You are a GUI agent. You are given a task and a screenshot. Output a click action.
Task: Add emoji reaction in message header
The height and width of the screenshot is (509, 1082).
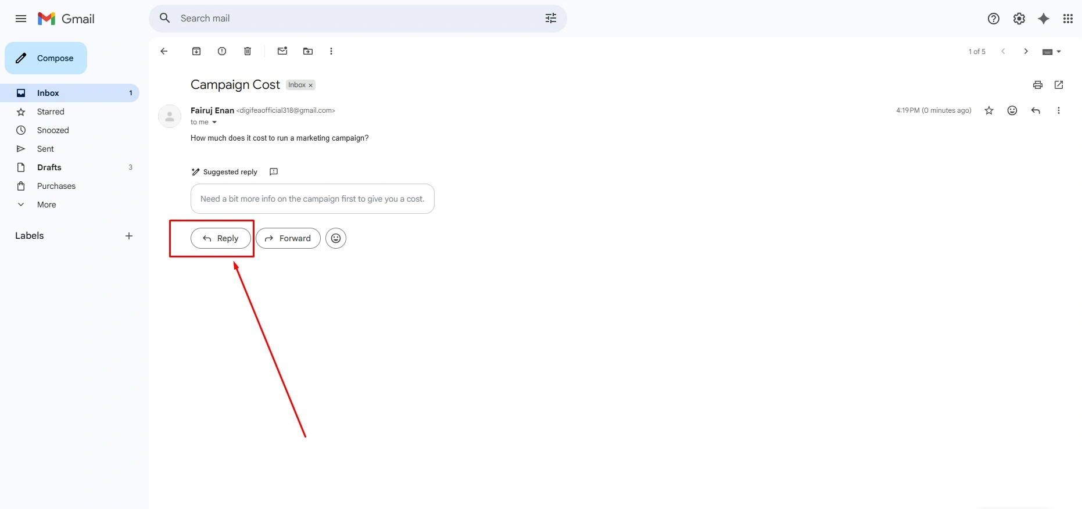pos(1012,110)
